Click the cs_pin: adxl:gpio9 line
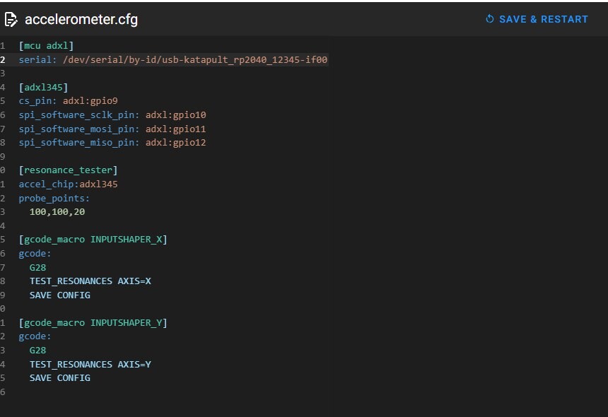 click(x=69, y=101)
